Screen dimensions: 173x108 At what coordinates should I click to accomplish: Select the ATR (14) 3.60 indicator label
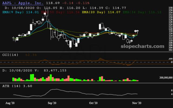(17, 86)
